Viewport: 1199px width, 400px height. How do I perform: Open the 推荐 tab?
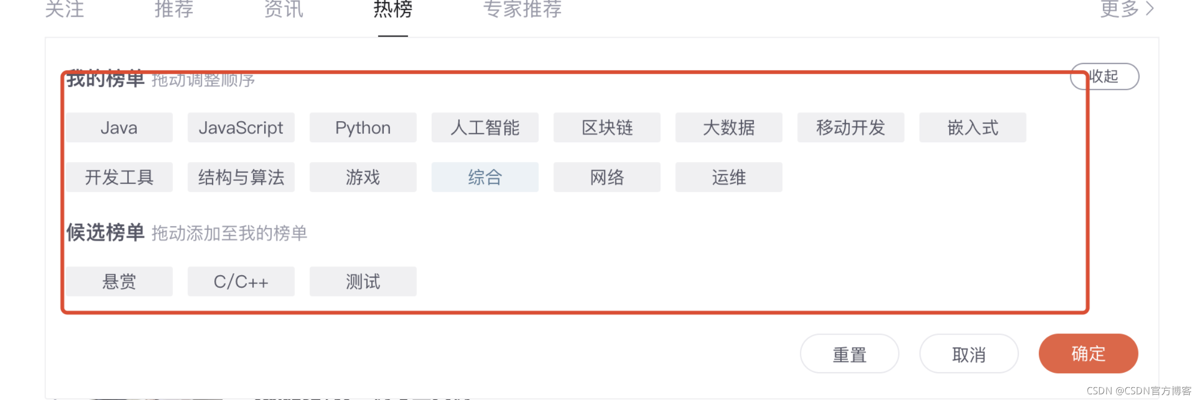pyautogui.click(x=174, y=9)
